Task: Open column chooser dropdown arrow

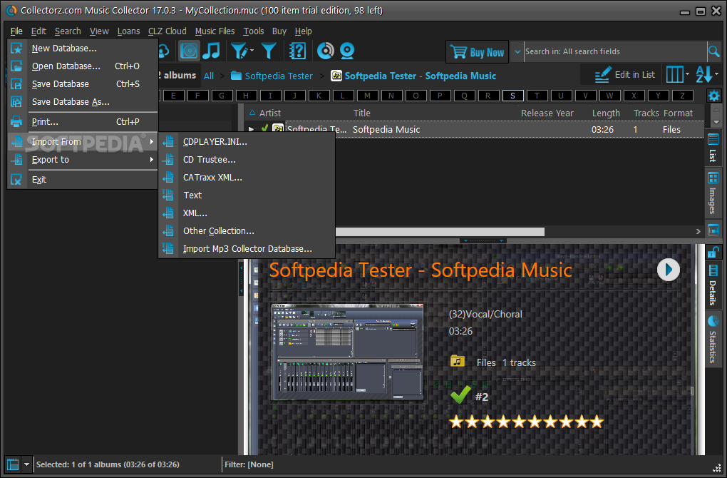Action: coord(687,73)
